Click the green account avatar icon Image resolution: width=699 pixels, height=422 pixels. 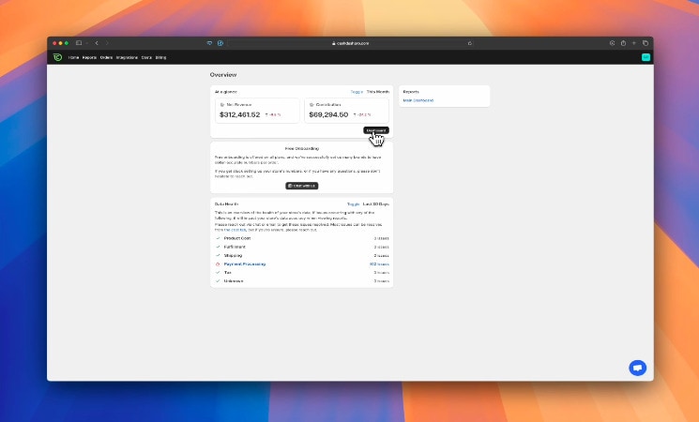(646, 57)
